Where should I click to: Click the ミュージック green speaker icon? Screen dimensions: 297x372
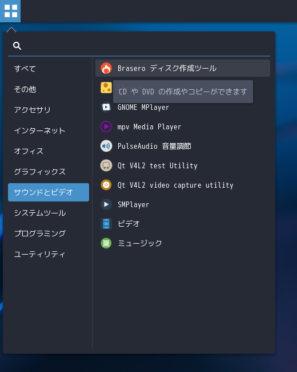click(x=106, y=243)
